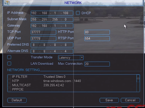Tick the LAN Download row checkbox
The image size is (145, 108).
click(9, 64)
